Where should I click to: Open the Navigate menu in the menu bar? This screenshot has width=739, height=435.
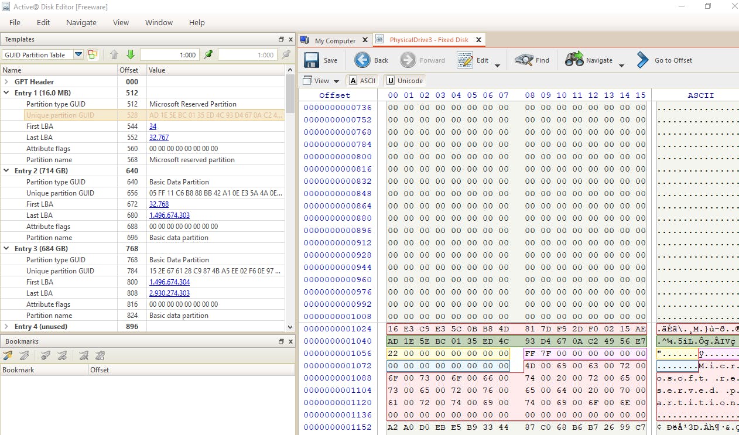click(x=81, y=22)
